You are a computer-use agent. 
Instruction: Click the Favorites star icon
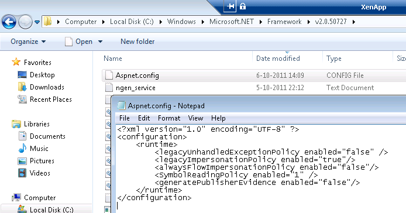[16, 62]
